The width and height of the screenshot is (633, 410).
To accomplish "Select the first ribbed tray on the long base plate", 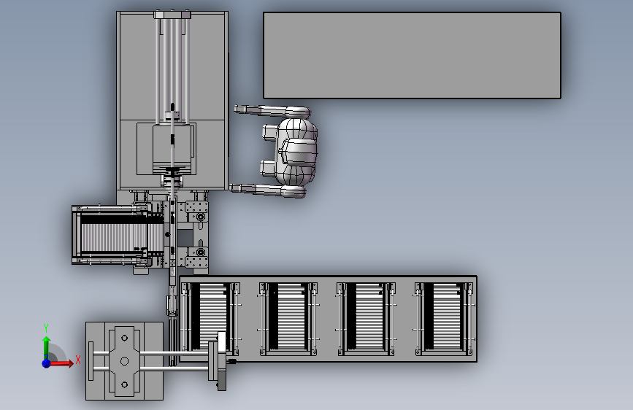I will click(210, 319).
